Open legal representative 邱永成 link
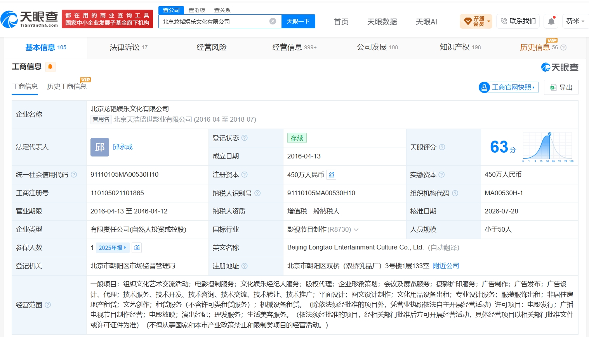This screenshot has width=589, height=337. pos(123,147)
